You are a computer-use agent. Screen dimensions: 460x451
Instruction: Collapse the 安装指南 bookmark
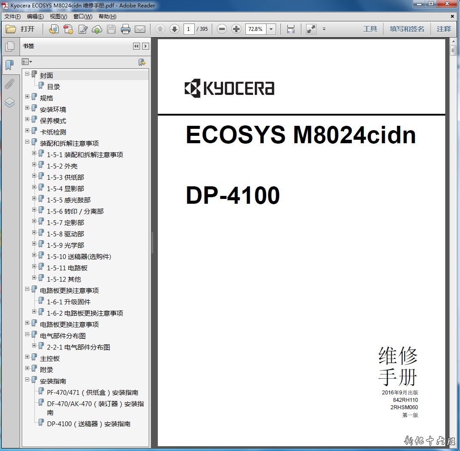point(27,379)
